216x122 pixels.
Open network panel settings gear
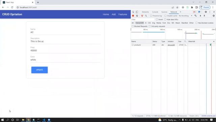[x=214, y=16]
